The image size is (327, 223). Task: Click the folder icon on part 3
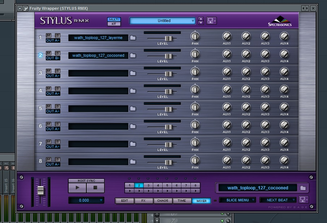click(x=133, y=73)
